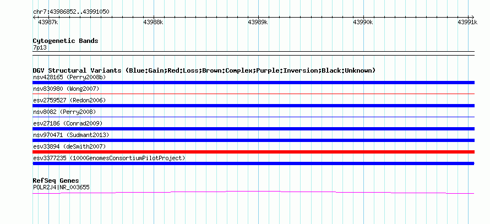Open esv2759527 (Redon2006) variant entry
490x224 pixels.
[69, 100]
